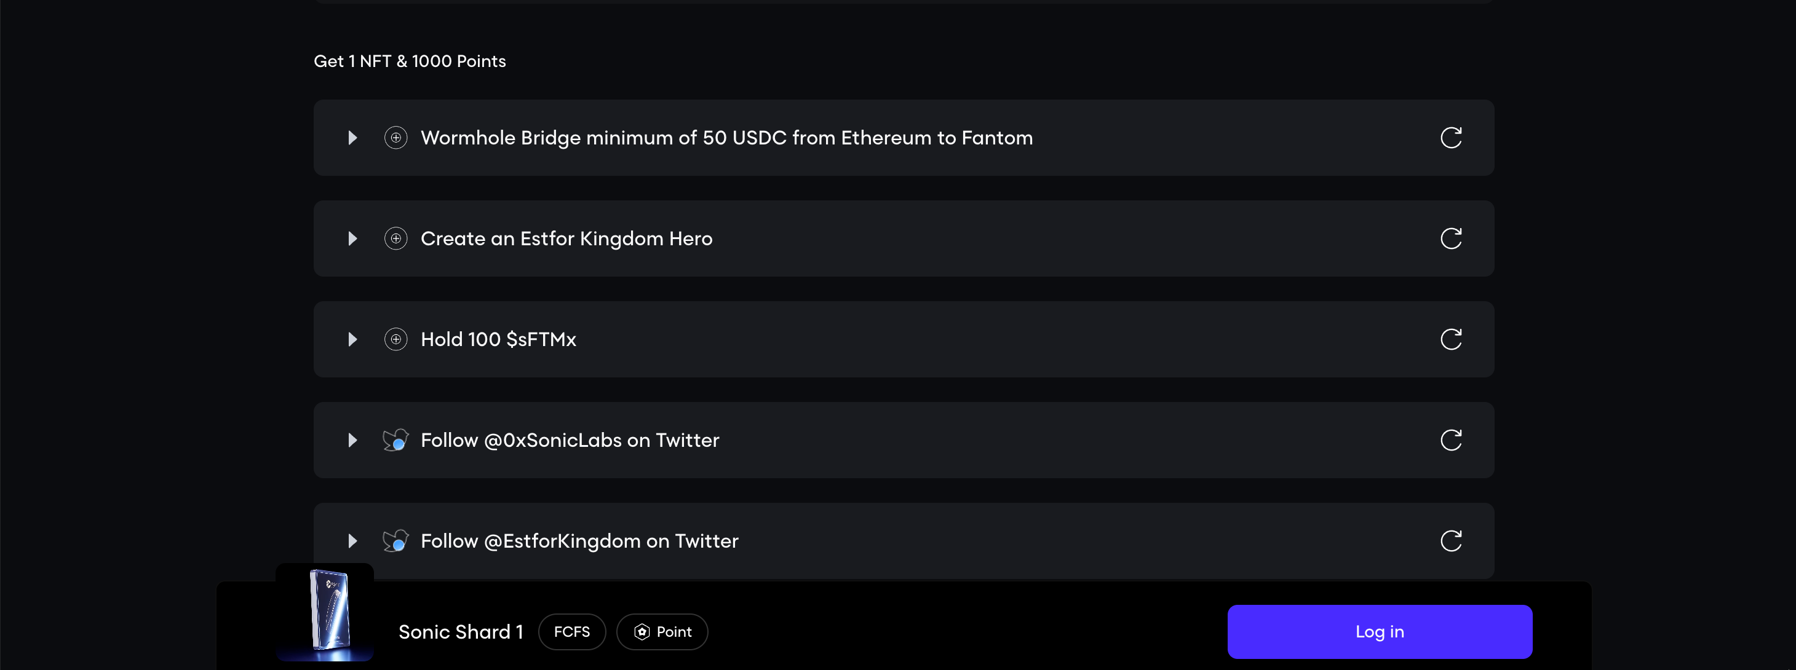Select the FCFS tag
1796x670 pixels.
click(572, 631)
